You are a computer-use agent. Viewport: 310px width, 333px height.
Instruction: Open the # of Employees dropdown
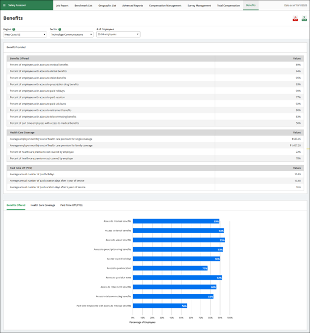[118, 35]
